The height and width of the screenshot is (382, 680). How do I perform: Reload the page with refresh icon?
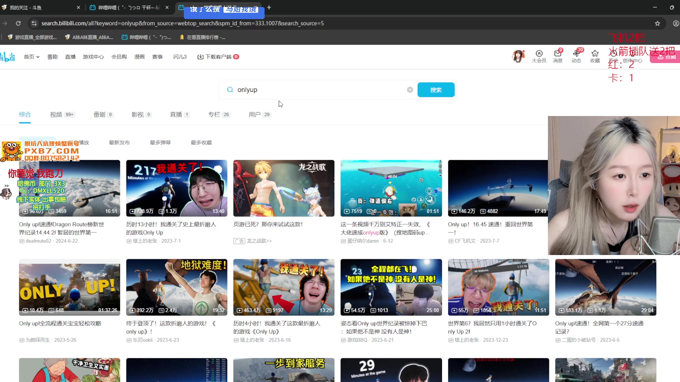[18, 23]
